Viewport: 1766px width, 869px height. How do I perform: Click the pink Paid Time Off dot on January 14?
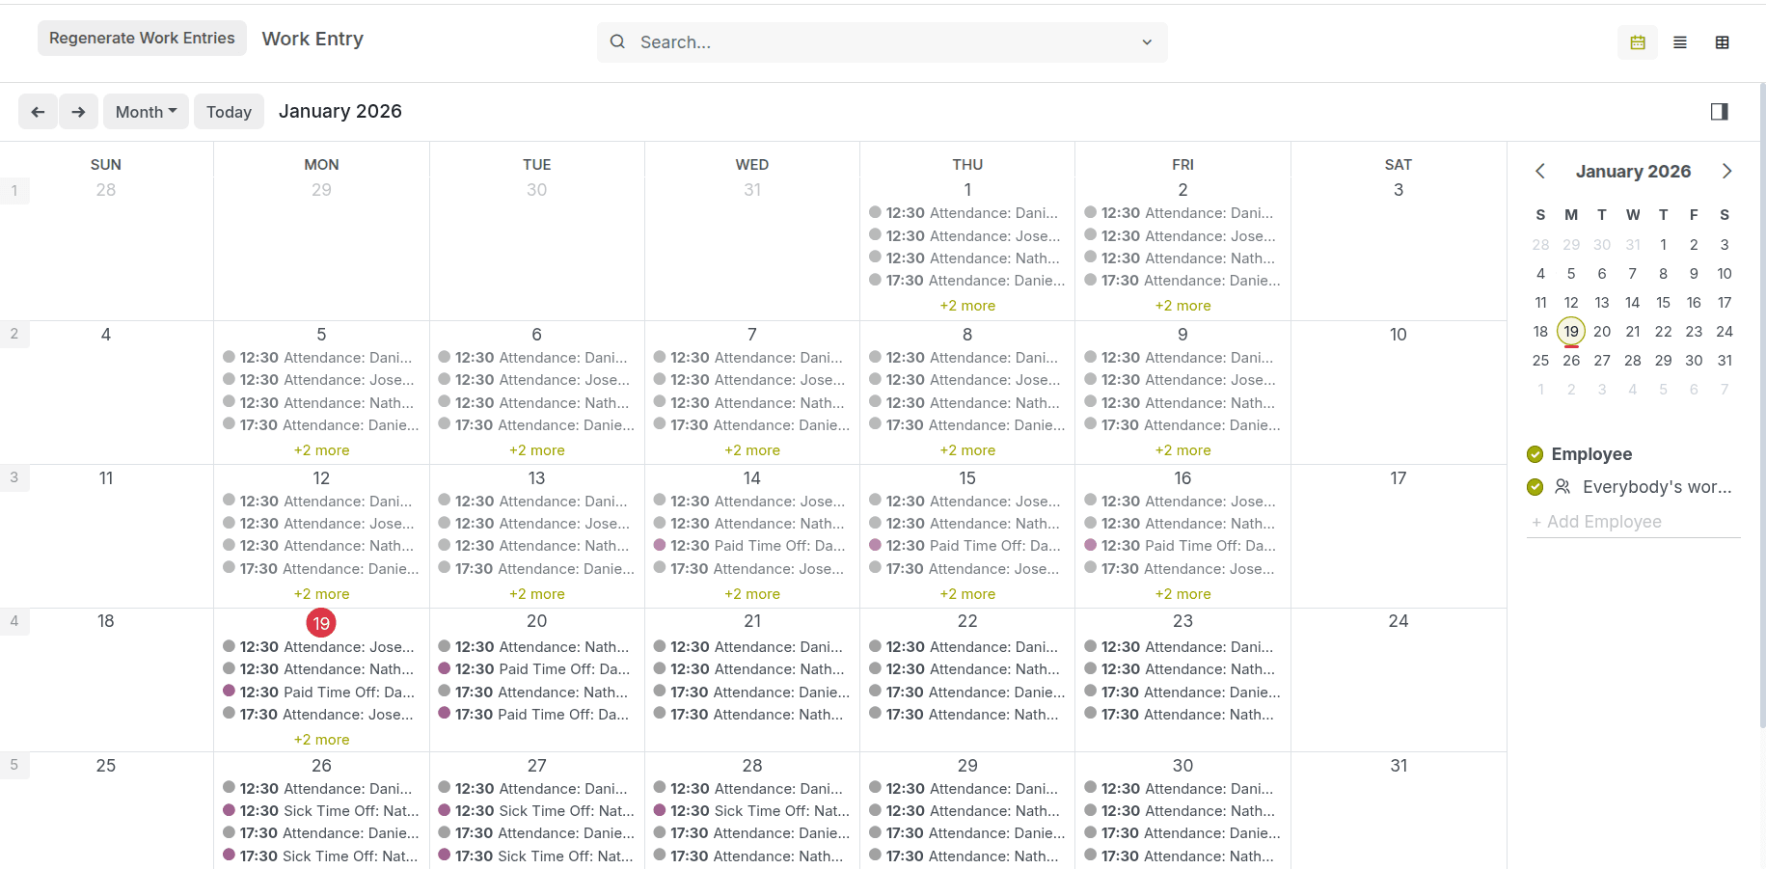(x=659, y=545)
